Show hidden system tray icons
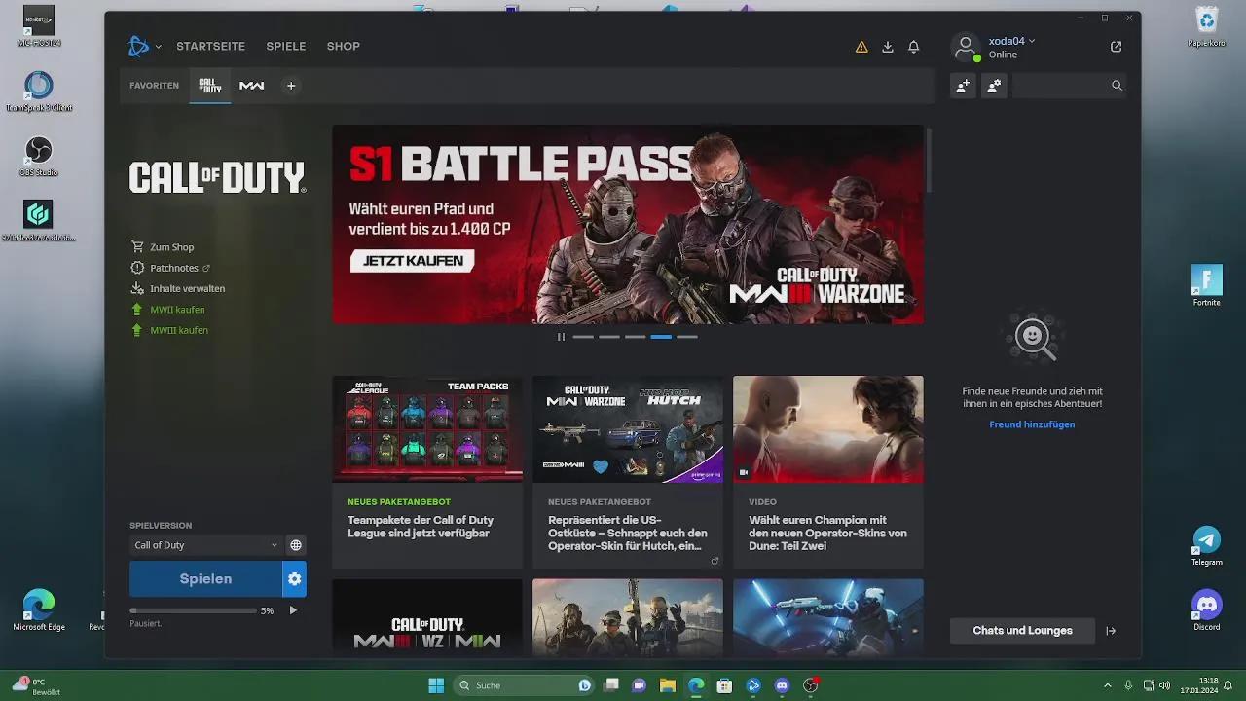The image size is (1246, 701). [1107, 685]
